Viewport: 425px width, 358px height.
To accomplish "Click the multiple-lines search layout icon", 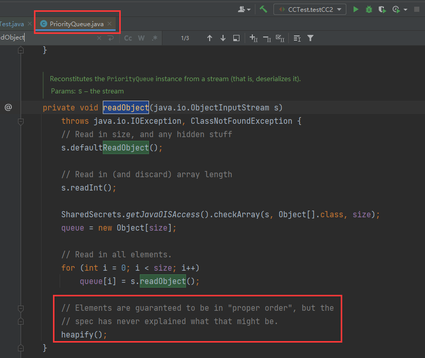I will pyautogui.click(x=297, y=39).
